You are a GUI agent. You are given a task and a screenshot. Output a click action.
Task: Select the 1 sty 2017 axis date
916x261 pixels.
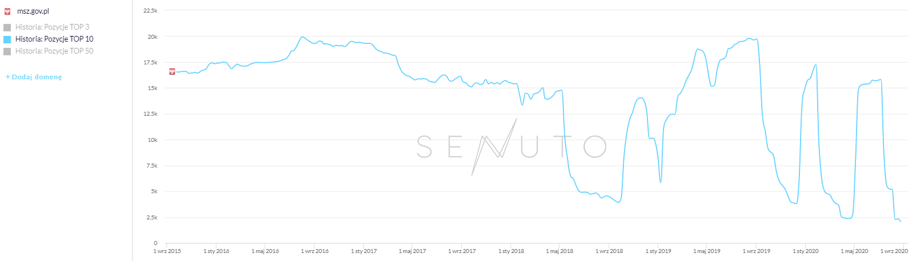point(364,251)
